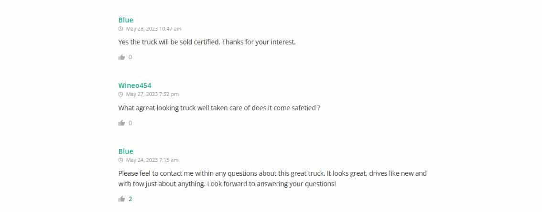This screenshot has width=542, height=212.
Task: Click the May 28, 2023 10:47 am timestamp
Action: pos(153,29)
